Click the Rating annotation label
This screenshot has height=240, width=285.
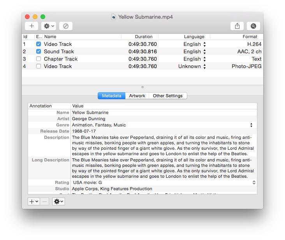[x=62, y=182]
